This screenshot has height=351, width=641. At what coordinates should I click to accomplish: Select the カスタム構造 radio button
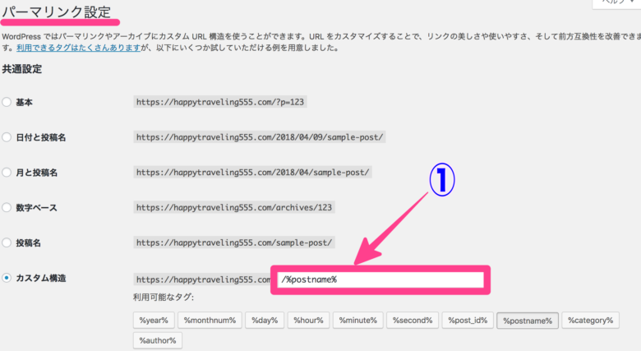point(7,278)
